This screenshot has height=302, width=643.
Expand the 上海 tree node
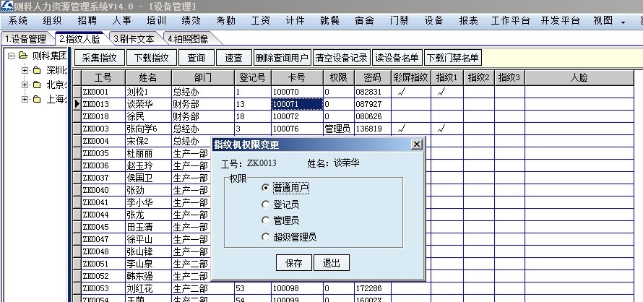click(25, 99)
